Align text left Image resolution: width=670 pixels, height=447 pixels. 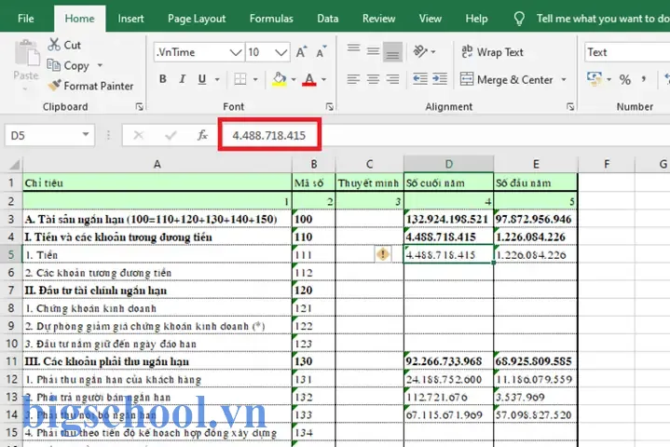point(353,79)
